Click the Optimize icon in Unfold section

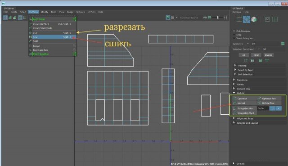pos(234,99)
